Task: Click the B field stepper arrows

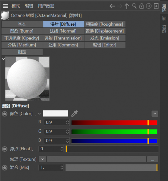Action: pyautogui.click(x=68, y=141)
